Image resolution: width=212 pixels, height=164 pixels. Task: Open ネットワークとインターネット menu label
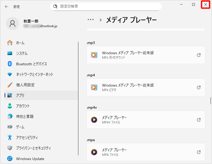click(x=35, y=74)
